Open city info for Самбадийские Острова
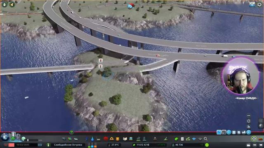 tap(68, 145)
